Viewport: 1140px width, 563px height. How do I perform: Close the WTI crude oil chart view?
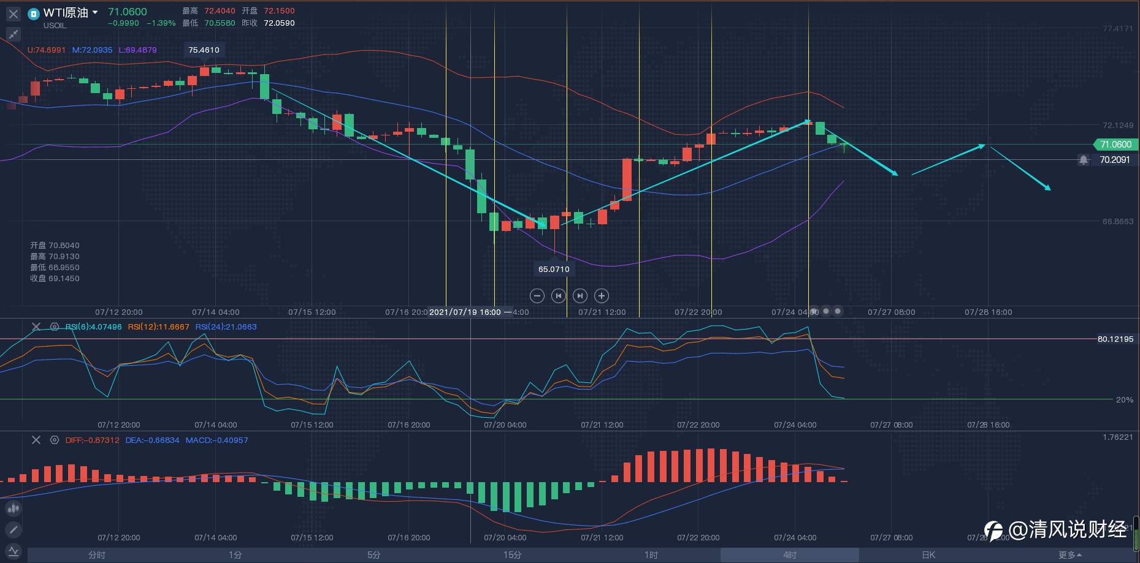[13, 13]
